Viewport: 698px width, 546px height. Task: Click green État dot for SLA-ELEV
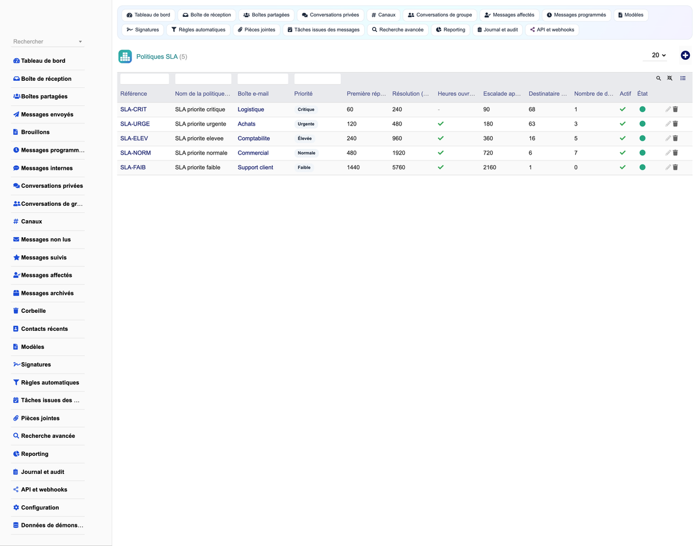642,138
